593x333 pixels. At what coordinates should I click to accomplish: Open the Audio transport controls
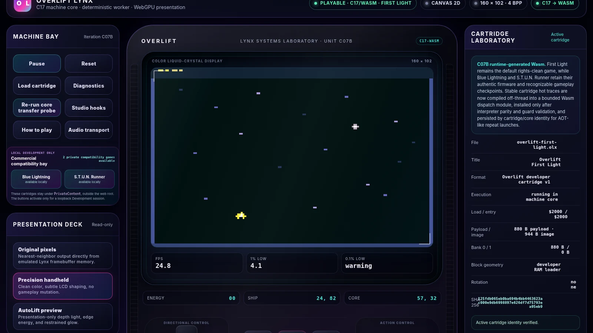(x=89, y=130)
